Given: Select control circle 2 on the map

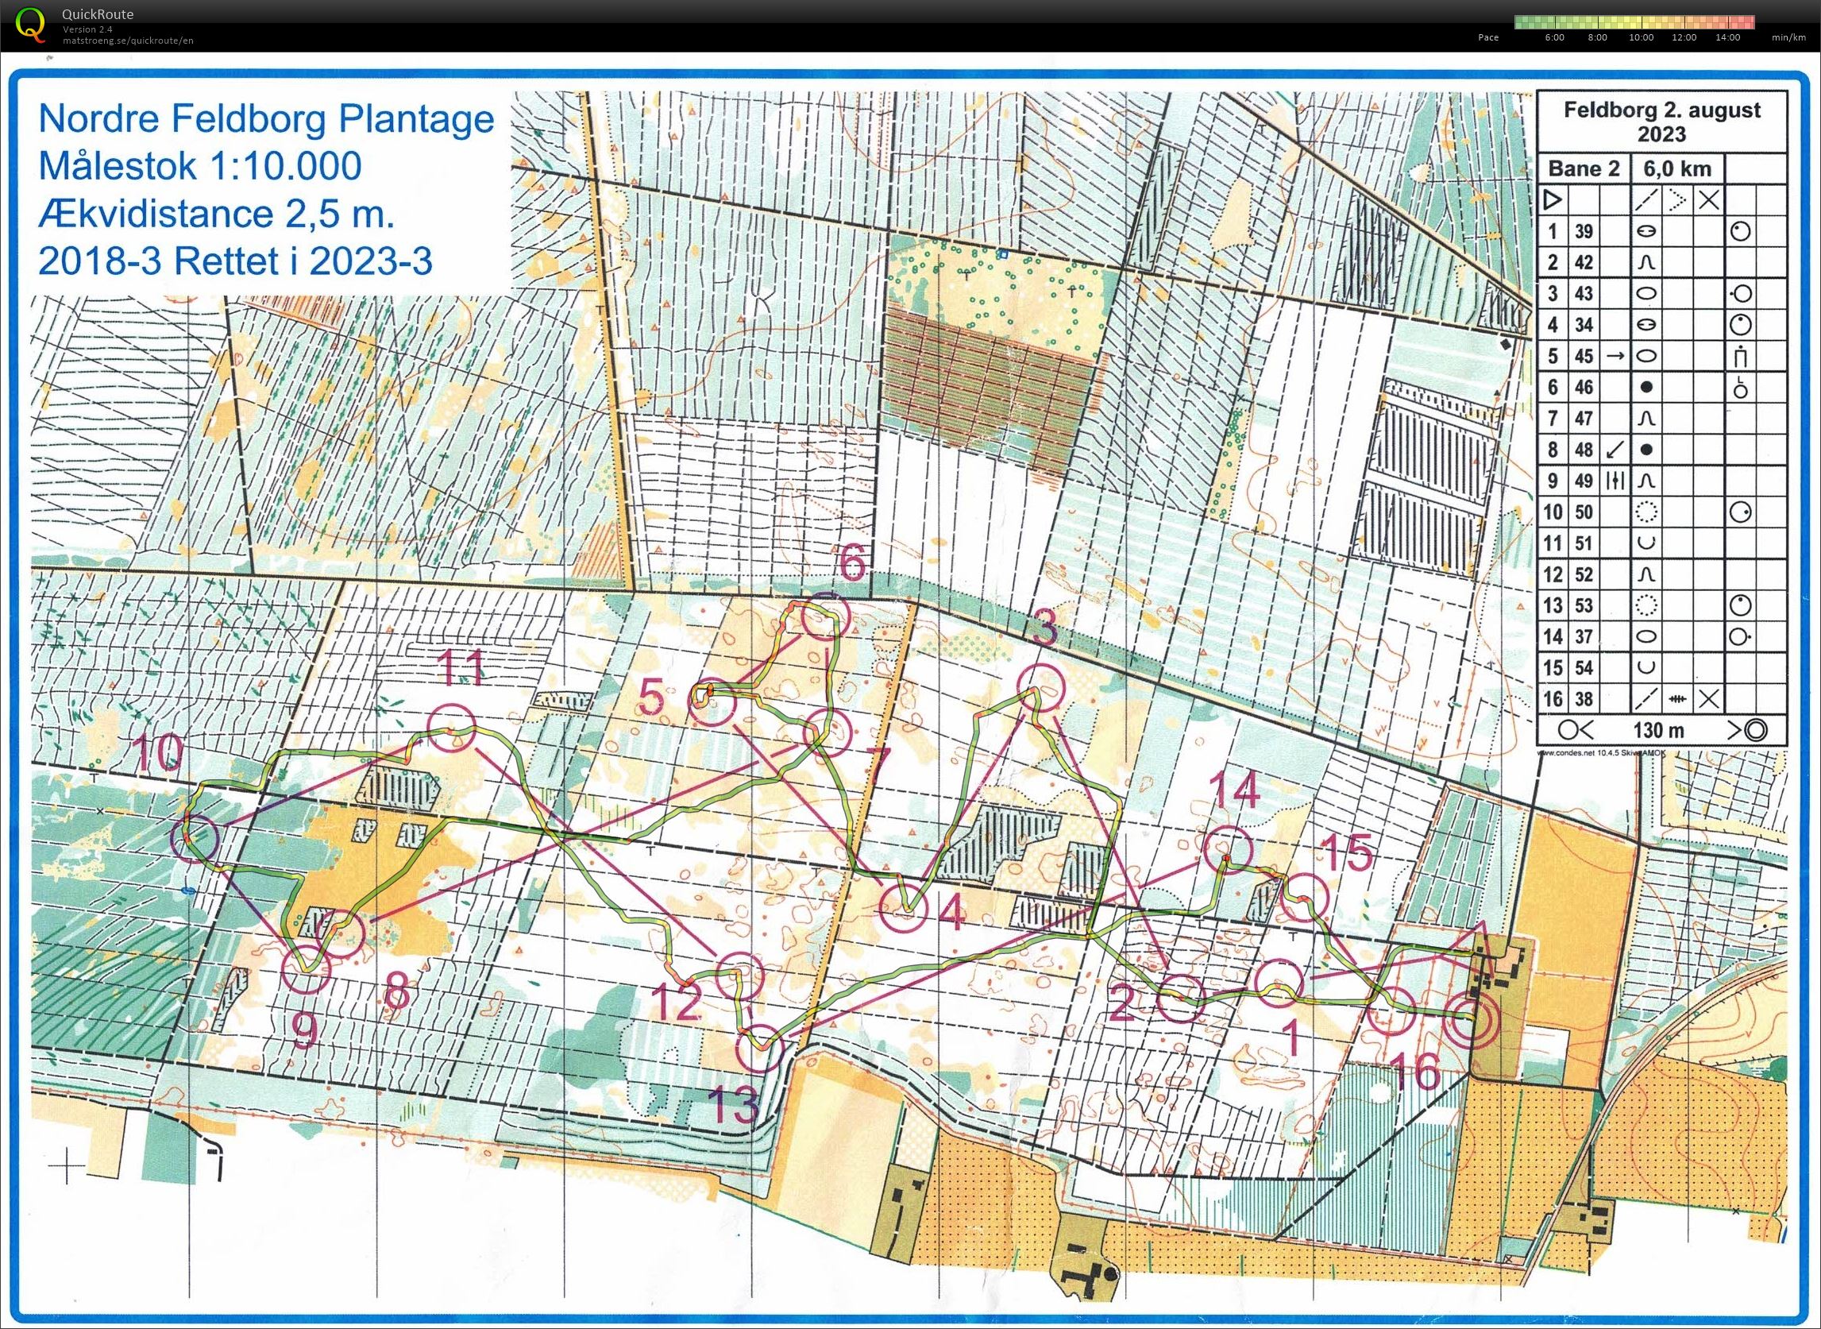Looking at the screenshot, I should click(x=1180, y=999).
